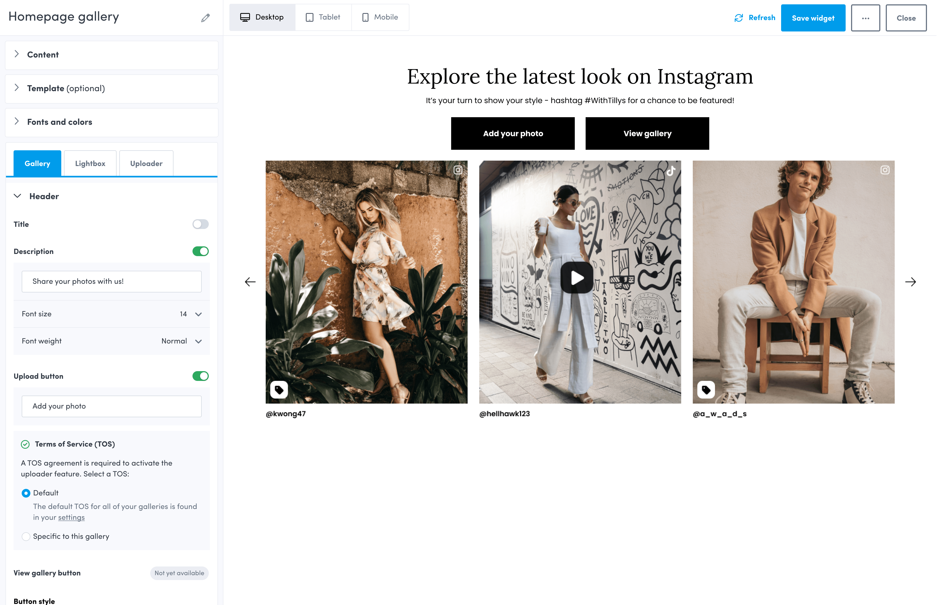Click product tag icon on @kwong47 photo

point(279,390)
